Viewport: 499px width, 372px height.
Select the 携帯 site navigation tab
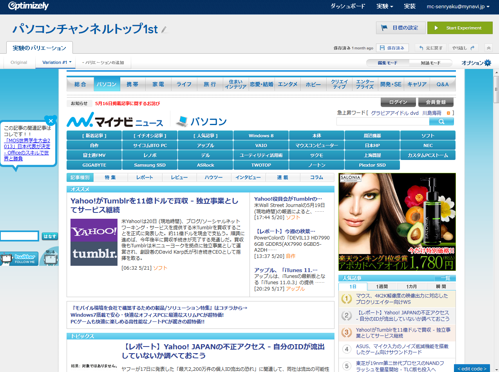point(132,84)
